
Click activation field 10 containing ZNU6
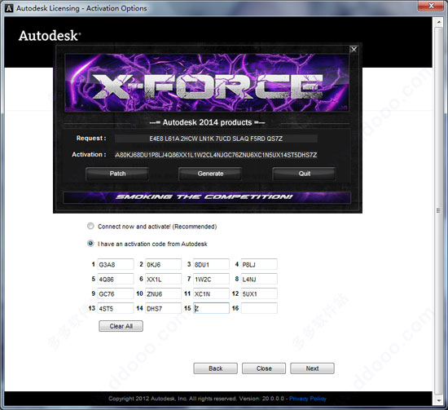pyautogui.click(x=163, y=293)
